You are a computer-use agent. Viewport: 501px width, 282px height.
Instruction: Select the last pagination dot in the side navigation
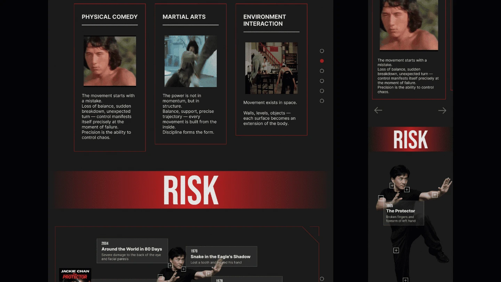tap(322, 101)
